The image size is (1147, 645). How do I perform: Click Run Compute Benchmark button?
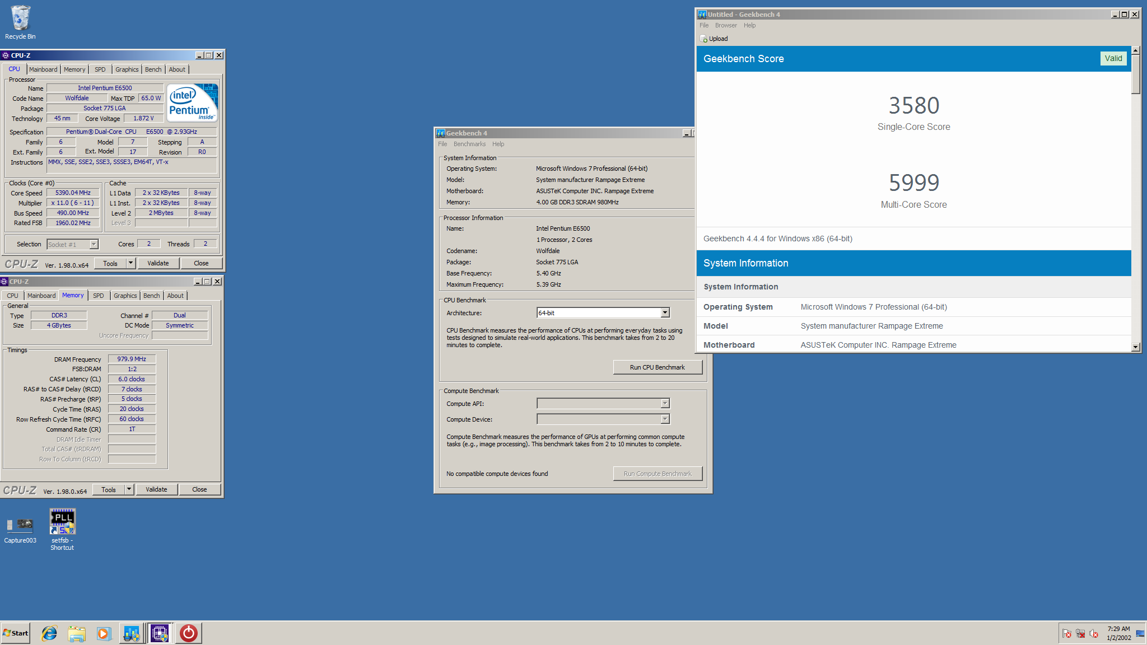[658, 474]
